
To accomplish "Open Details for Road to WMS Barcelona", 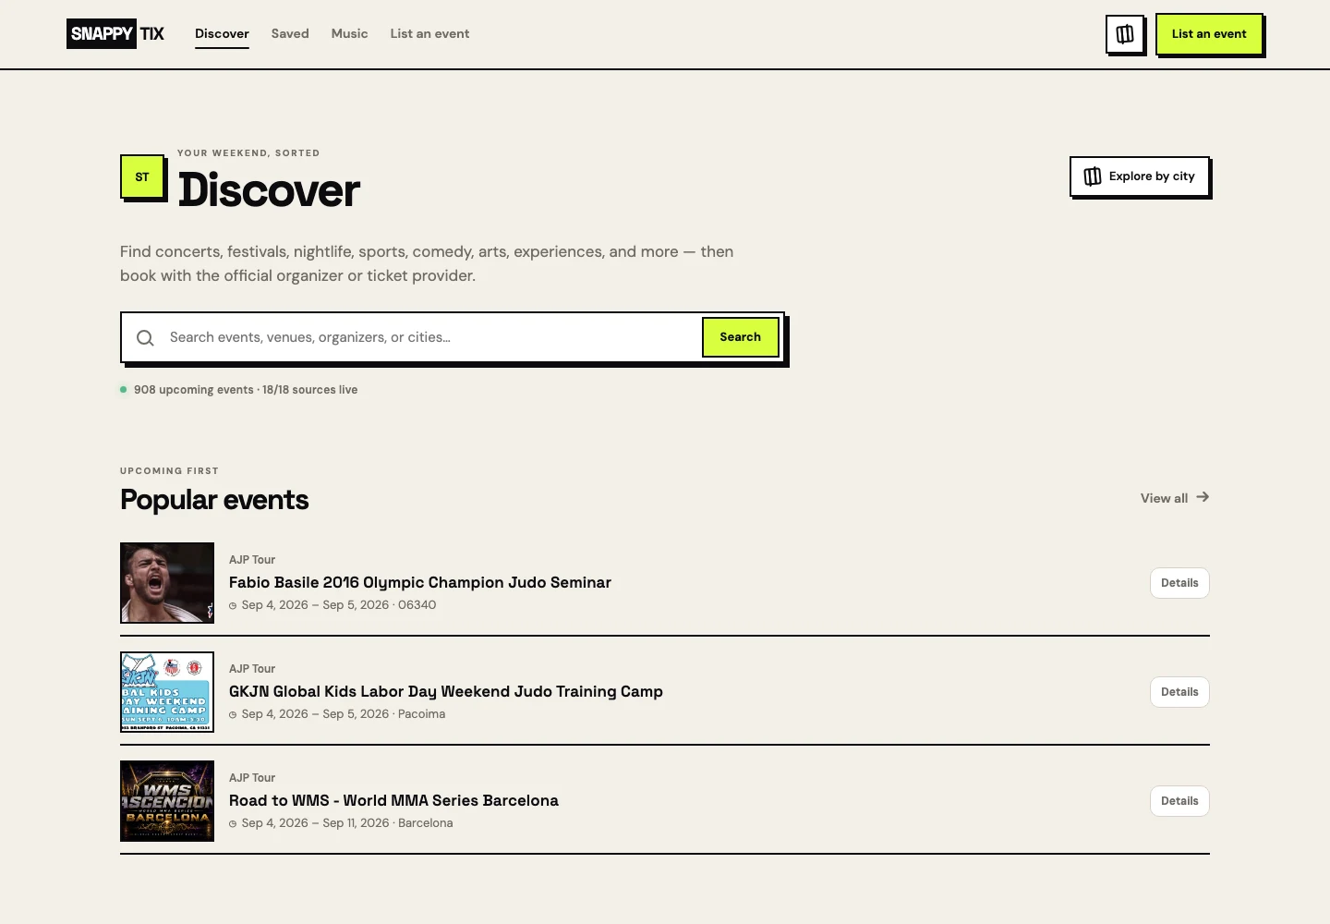I will 1179,801.
